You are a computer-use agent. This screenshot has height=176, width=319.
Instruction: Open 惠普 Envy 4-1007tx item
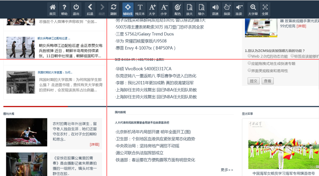pyautogui.click(x=145, y=48)
